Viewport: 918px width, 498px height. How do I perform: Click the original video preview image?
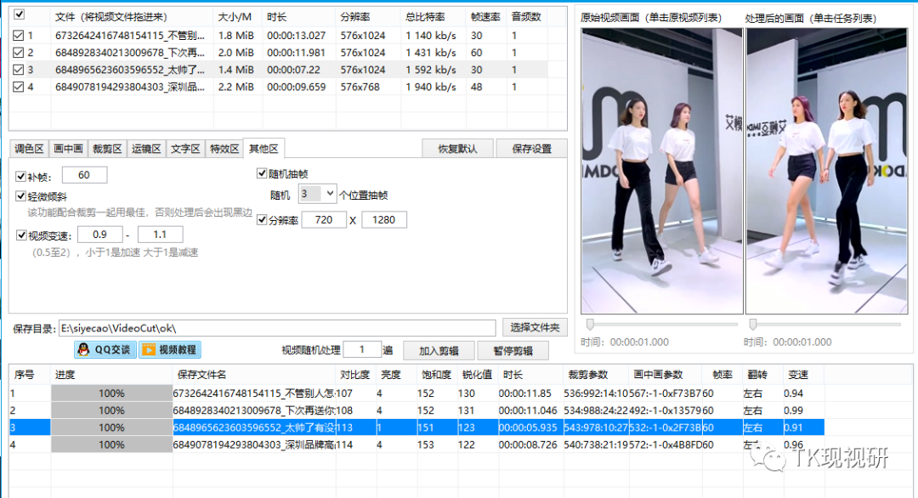click(662, 171)
